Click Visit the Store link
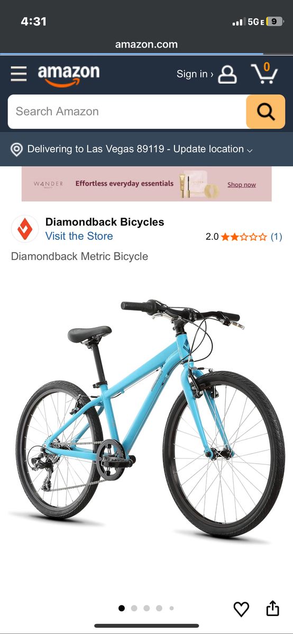 [79, 236]
